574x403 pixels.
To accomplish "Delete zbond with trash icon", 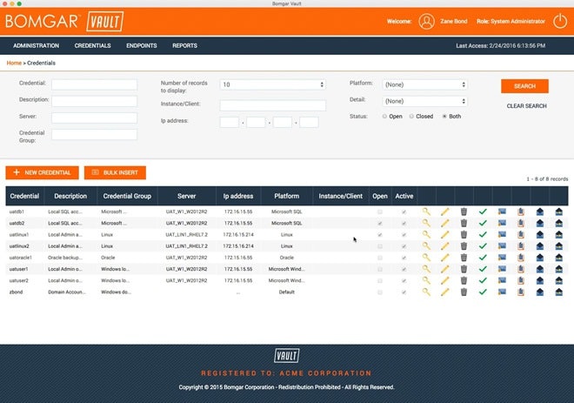I will 464,292.
